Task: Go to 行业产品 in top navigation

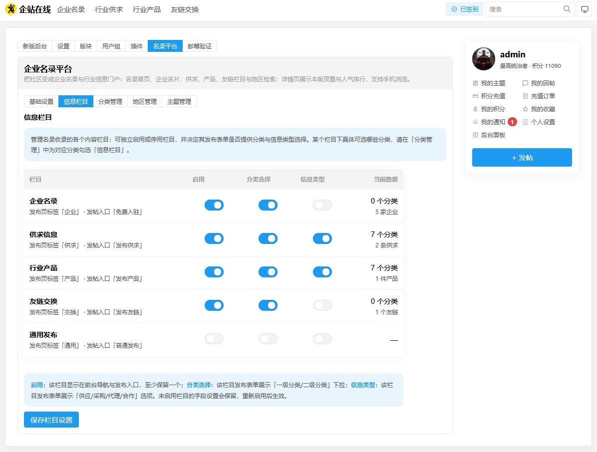Action: click(x=147, y=9)
